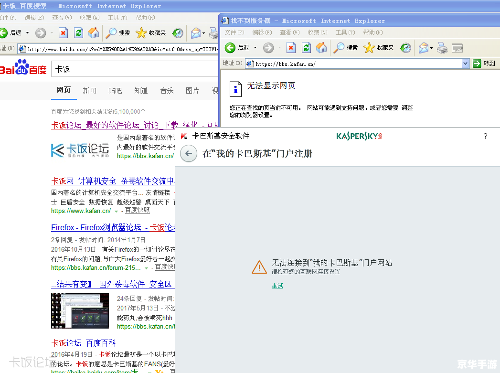Switch to Baidu 新闻 tab
The width and height of the screenshot is (500, 373).
(x=90, y=91)
